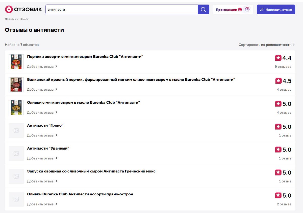Screen dimensions: 303x213
Task: Click Добавить отзыв for ассорти пряно-острое
Action: (x=40, y=204)
